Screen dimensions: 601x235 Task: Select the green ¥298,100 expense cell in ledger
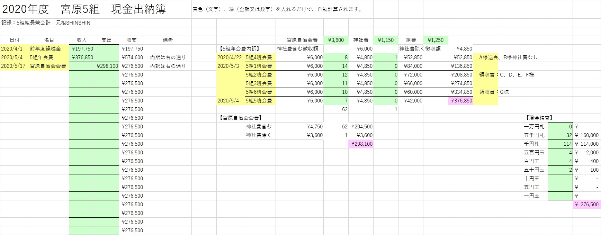pos(107,66)
